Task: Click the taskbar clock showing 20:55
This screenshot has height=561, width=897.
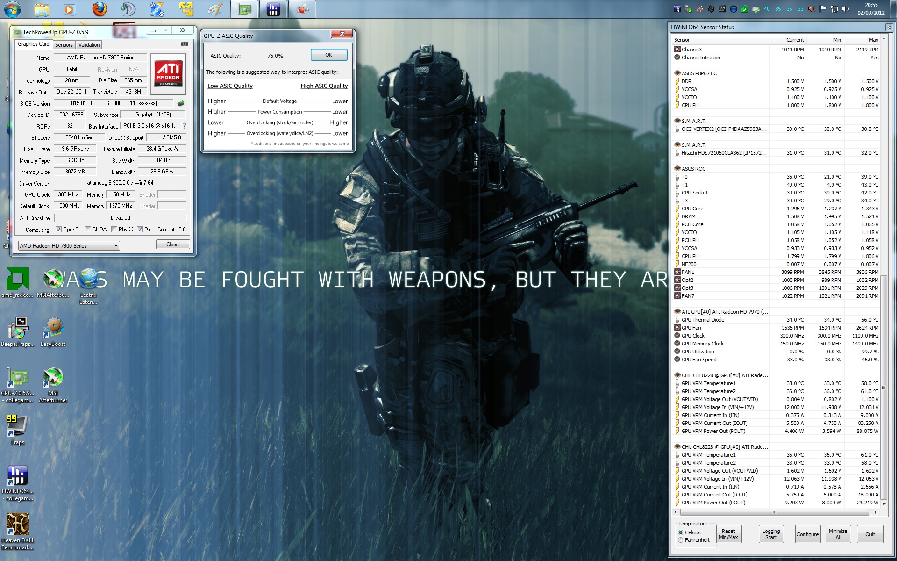Action: coord(871,9)
